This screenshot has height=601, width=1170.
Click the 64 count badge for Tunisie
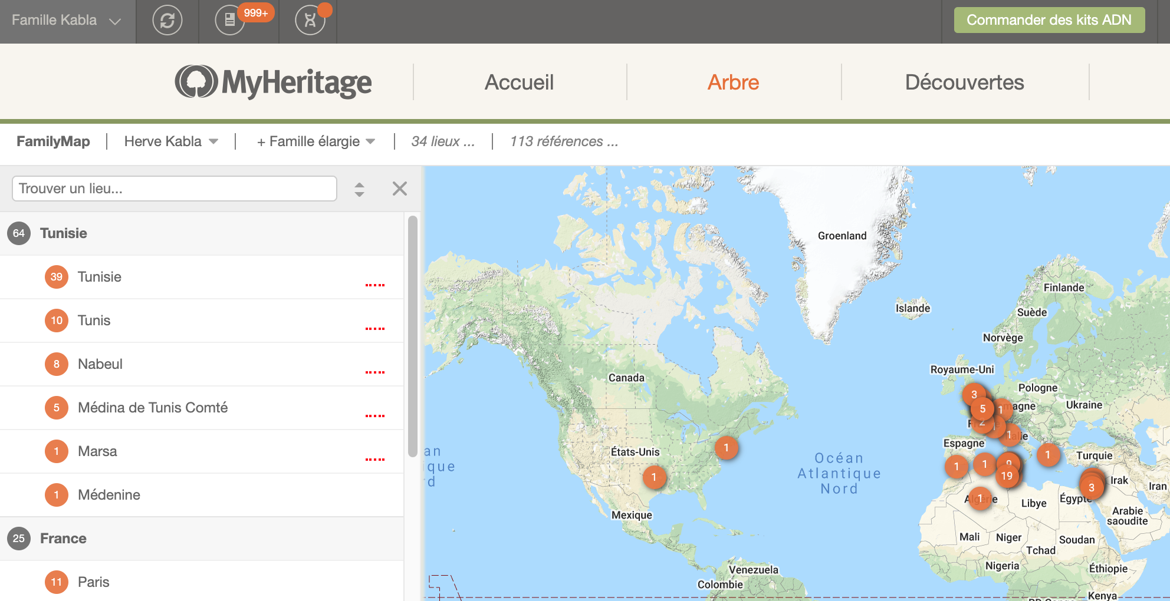[19, 233]
